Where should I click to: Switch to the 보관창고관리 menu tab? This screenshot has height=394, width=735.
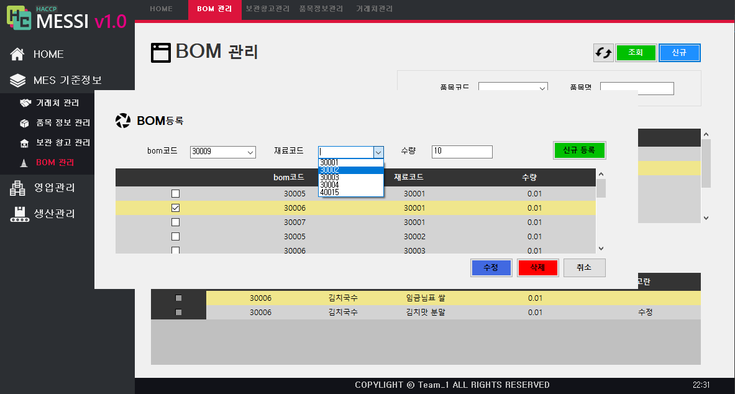click(x=268, y=9)
